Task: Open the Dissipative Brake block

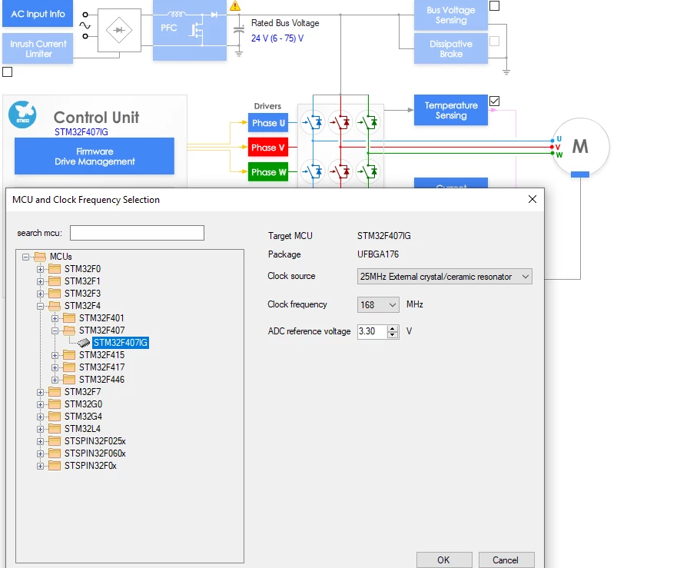Action: pyautogui.click(x=451, y=49)
